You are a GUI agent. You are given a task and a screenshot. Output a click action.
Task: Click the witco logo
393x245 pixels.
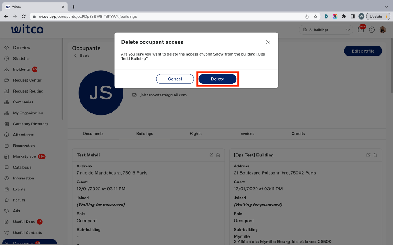(27, 29)
